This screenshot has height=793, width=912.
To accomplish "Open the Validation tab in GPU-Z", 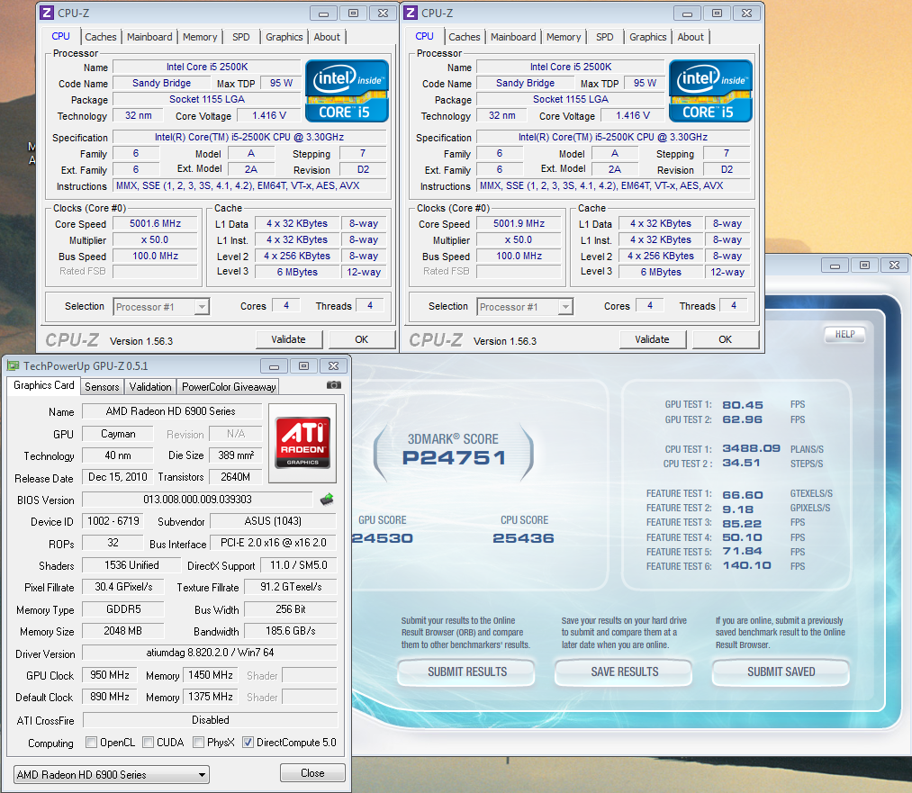I will click(150, 387).
